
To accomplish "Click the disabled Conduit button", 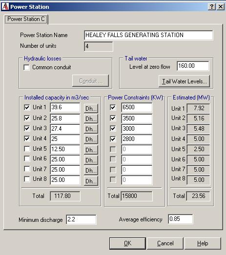I will coord(90,81).
